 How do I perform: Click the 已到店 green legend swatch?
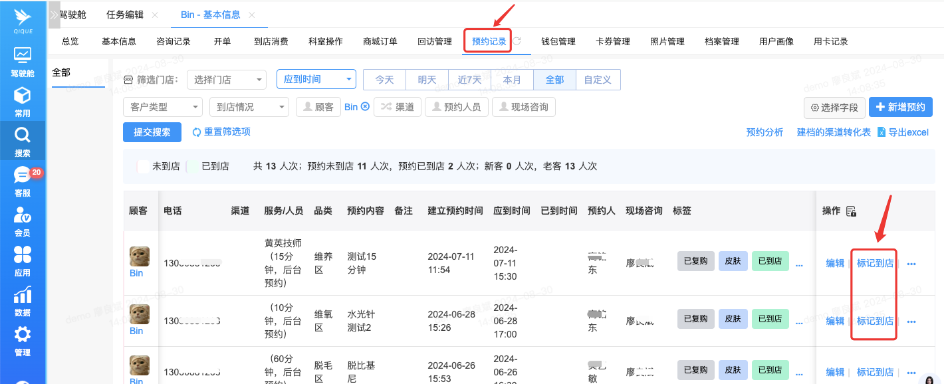pos(192,166)
